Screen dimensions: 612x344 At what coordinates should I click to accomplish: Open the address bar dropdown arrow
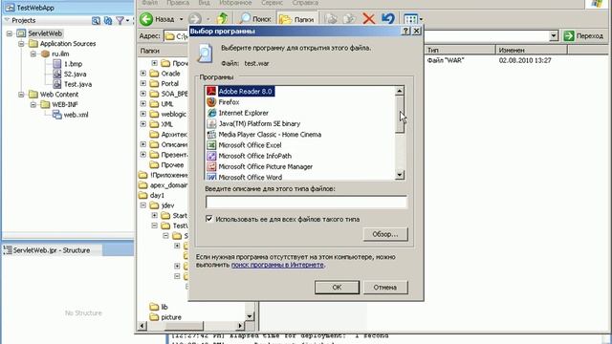[x=554, y=36]
